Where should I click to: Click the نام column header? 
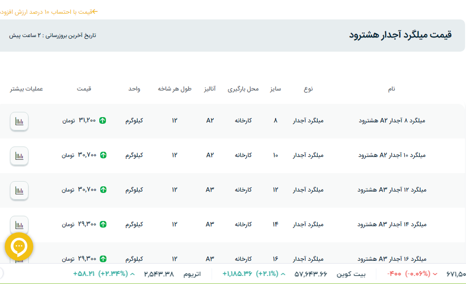391,89
